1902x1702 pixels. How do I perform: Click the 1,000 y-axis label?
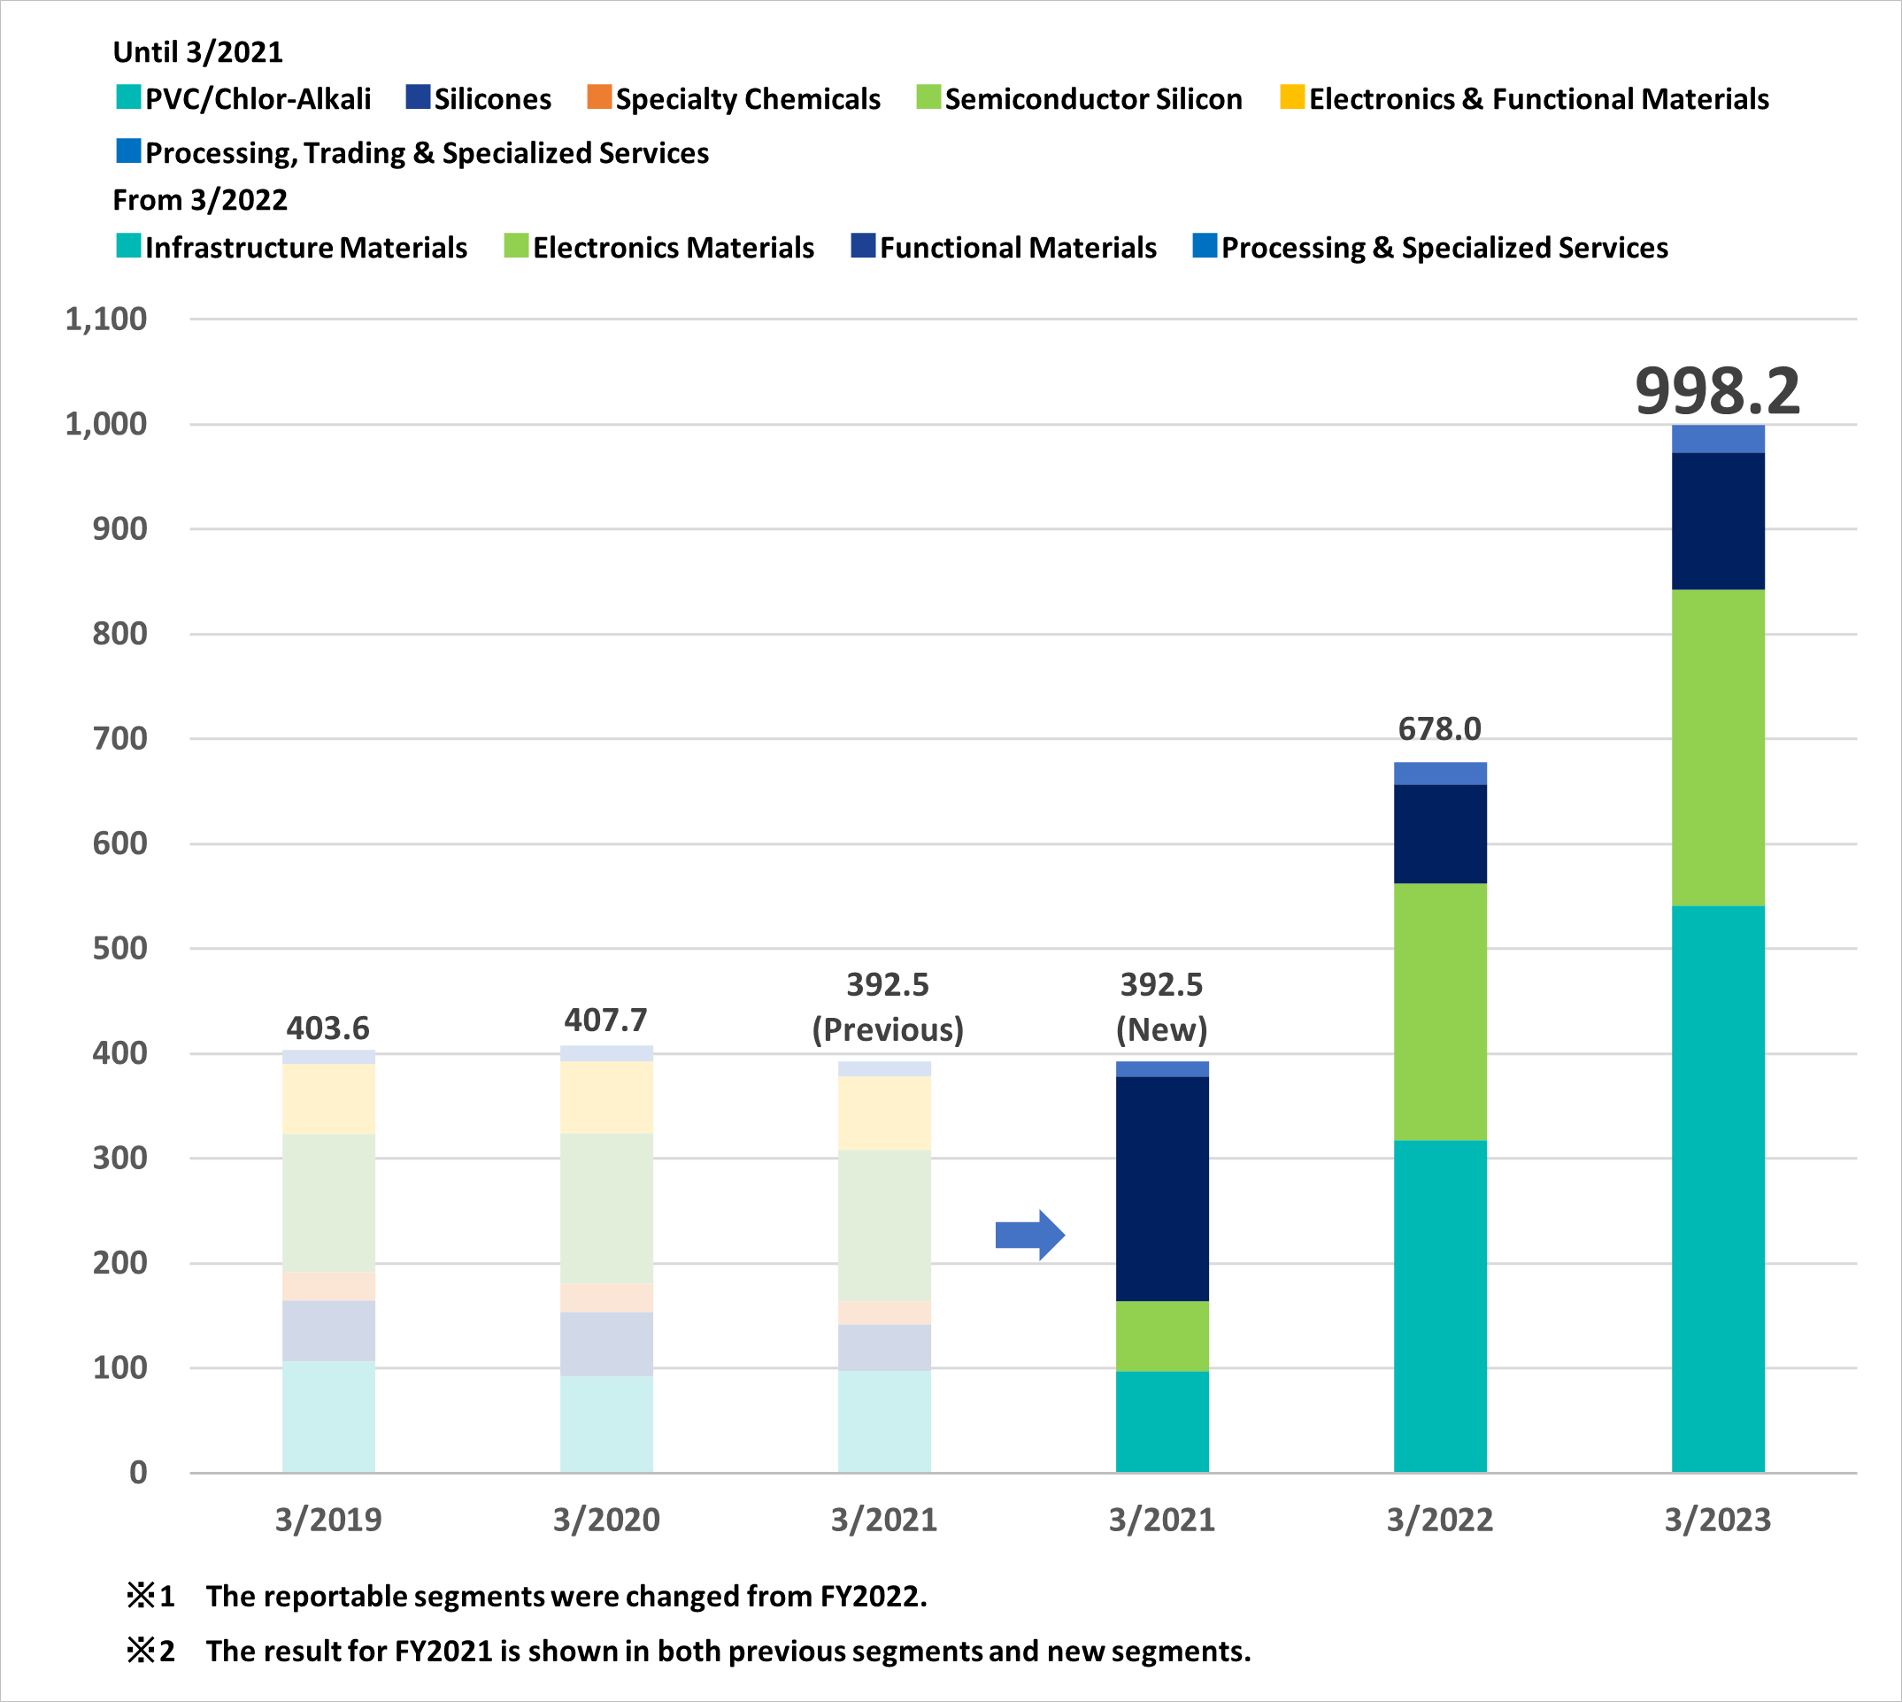coord(105,424)
